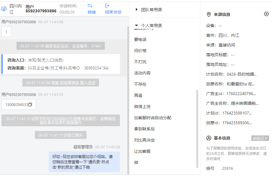Viewport: 272px width, 176px height.
Task: Select the quick phrase 要电话
Action: coord(140,39)
